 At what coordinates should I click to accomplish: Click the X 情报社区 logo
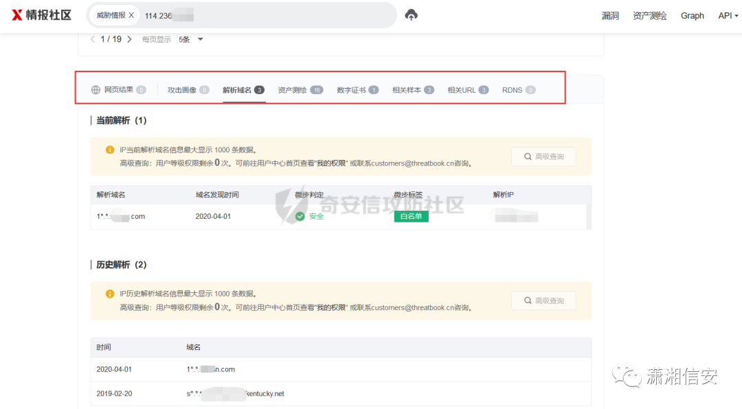pyautogui.click(x=42, y=15)
